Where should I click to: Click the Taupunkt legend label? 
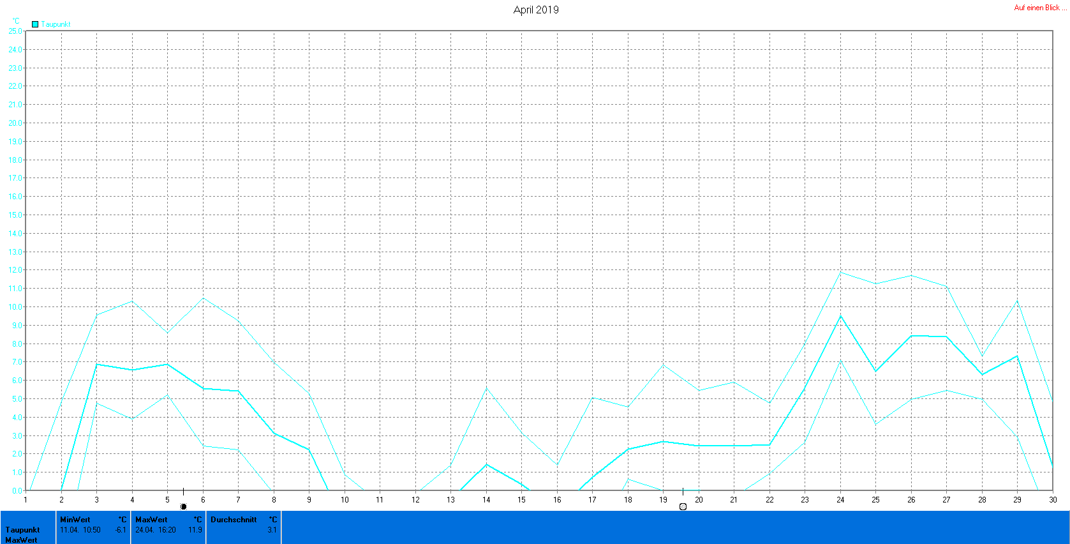pyautogui.click(x=56, y=24)
